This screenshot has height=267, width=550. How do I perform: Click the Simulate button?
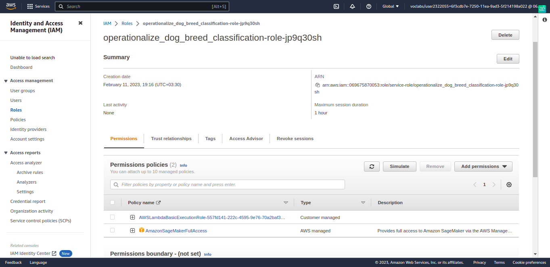[399, 166]
